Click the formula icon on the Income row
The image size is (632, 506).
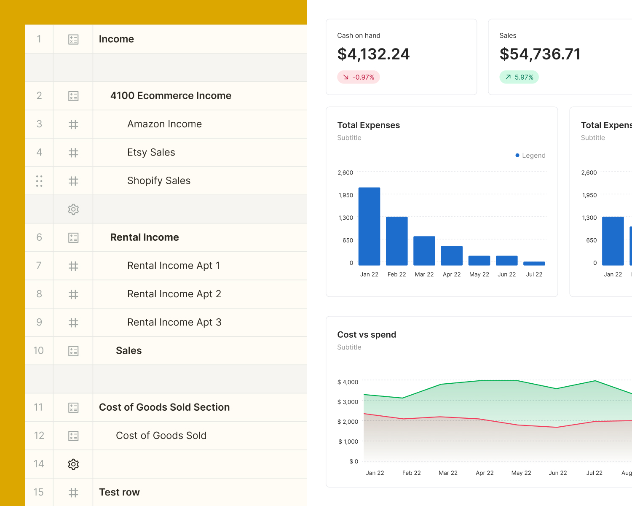point(73,39)
